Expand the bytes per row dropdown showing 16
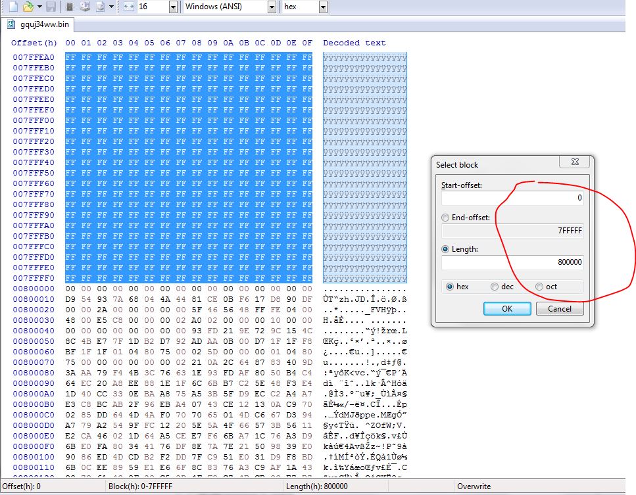 173,7
